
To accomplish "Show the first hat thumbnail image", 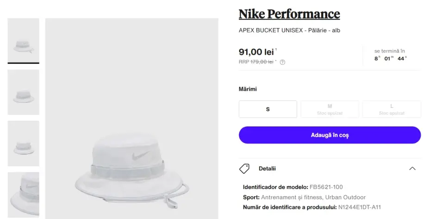I will pos(24,41).
